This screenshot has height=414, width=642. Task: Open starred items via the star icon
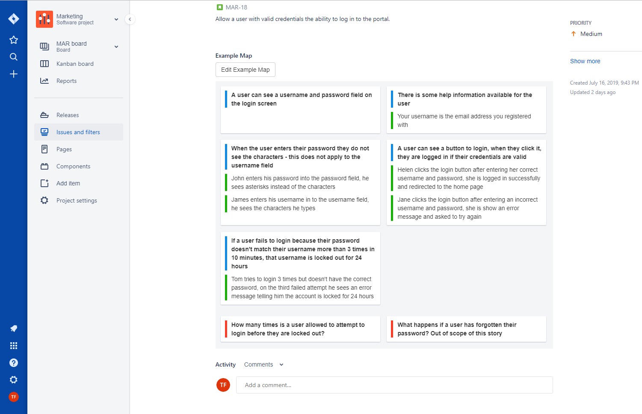tap(13, 39)
